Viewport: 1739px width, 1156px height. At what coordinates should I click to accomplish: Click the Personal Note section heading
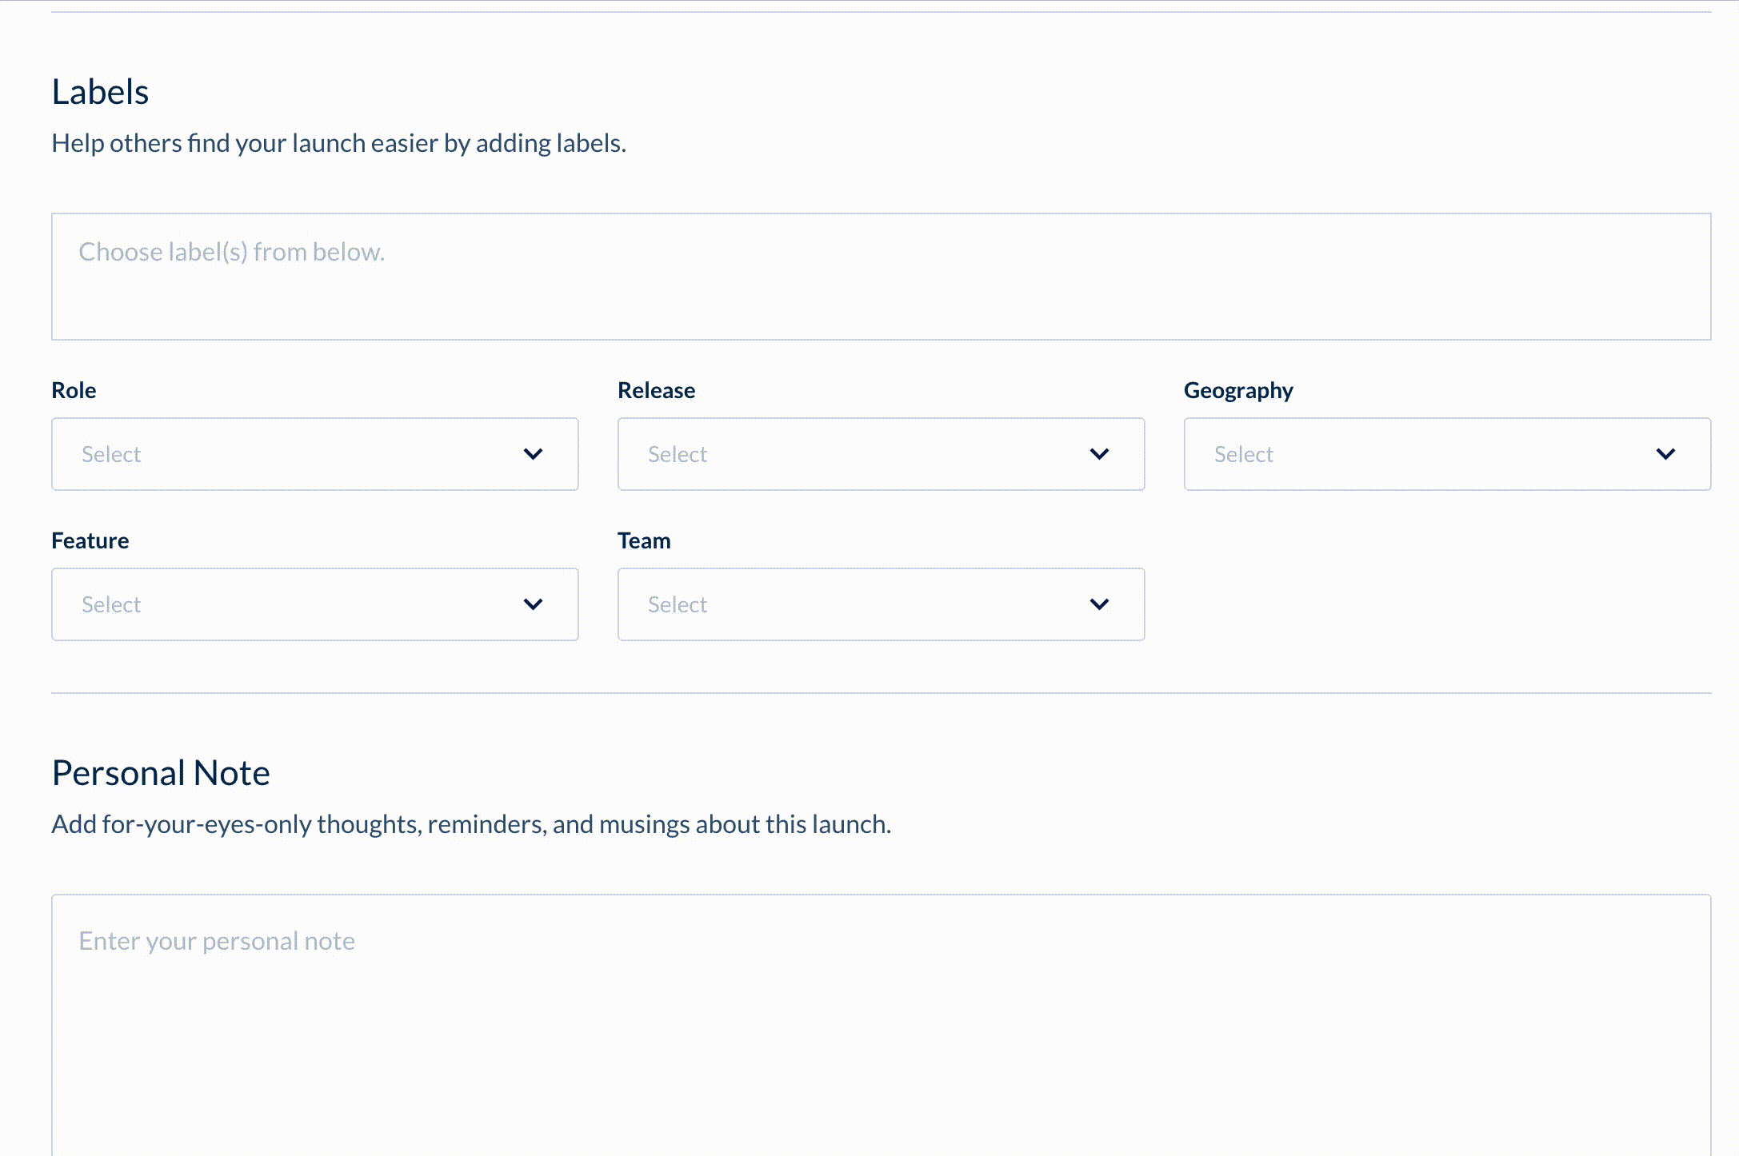[161, 773]
